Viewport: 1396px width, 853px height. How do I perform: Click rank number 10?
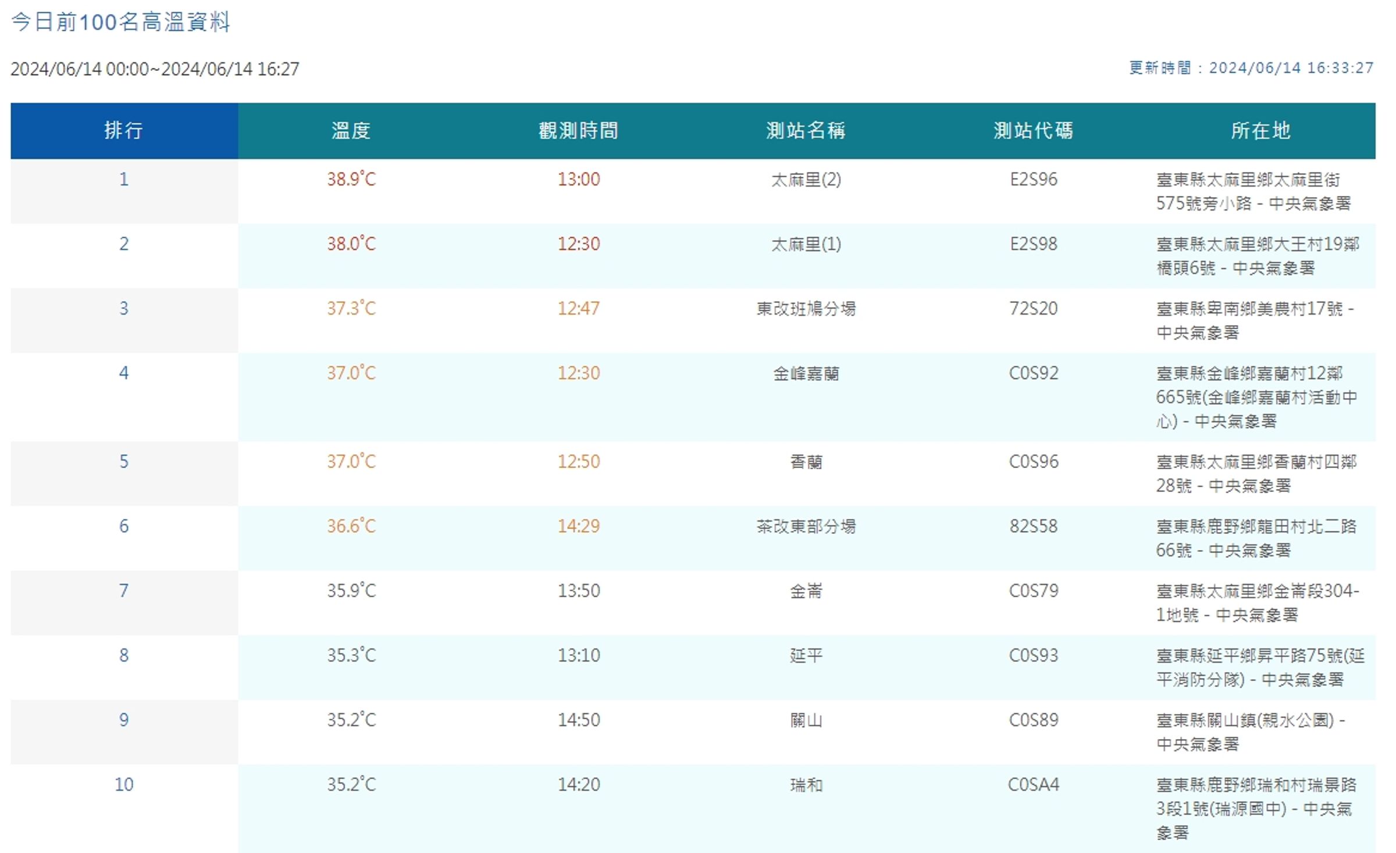(x=124, y=784)
